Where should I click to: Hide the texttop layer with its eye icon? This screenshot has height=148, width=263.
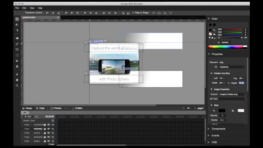tap(48, 141)
